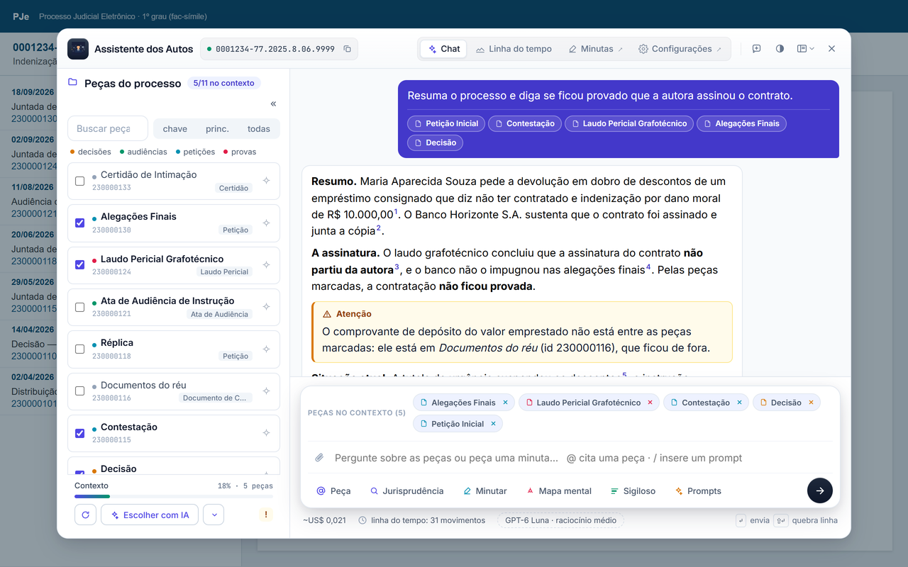
Task: Click the paperclip attach icon in the prompt box
Action: 320,458
